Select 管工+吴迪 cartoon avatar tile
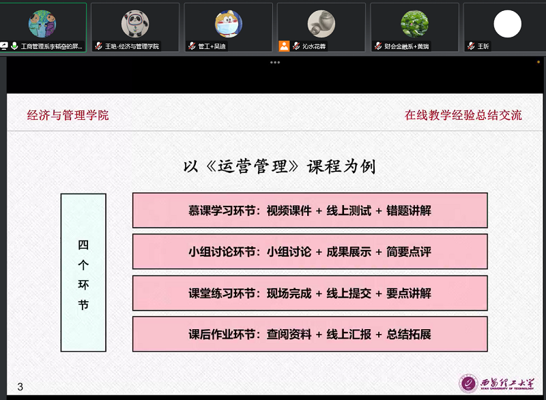 pos(228,24)
